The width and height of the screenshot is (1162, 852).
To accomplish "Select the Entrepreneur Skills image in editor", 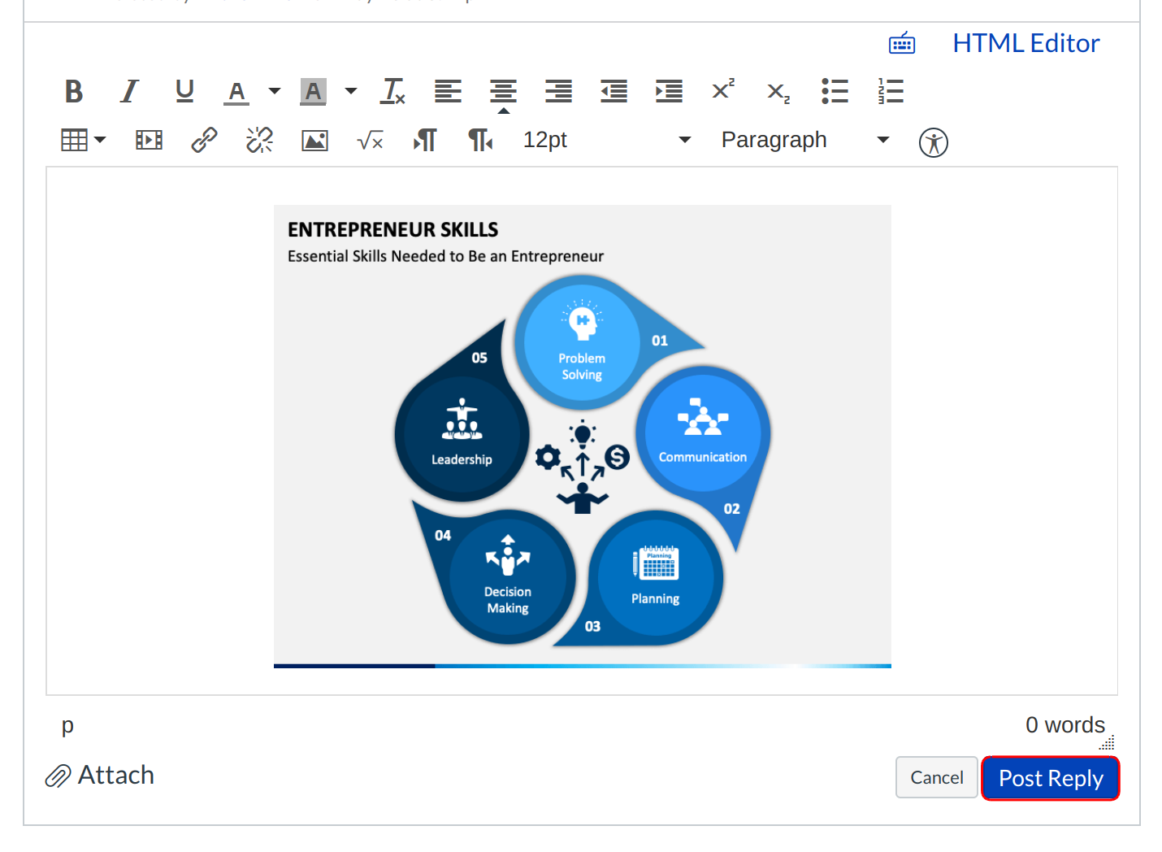I will click(582, 437).
